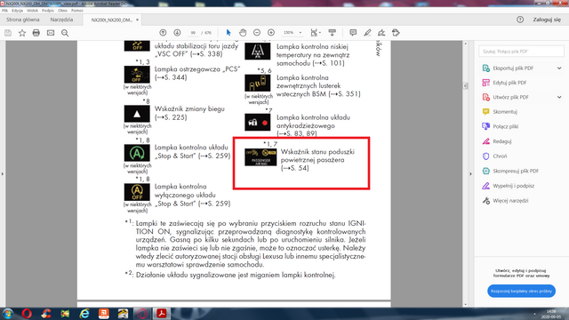569x320 pixels.
Task: Go to previous page with up arrow
Action: [163, 33]
